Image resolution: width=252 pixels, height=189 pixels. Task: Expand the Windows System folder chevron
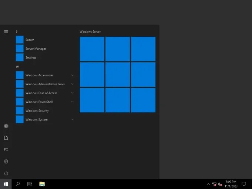coord(72,119)
